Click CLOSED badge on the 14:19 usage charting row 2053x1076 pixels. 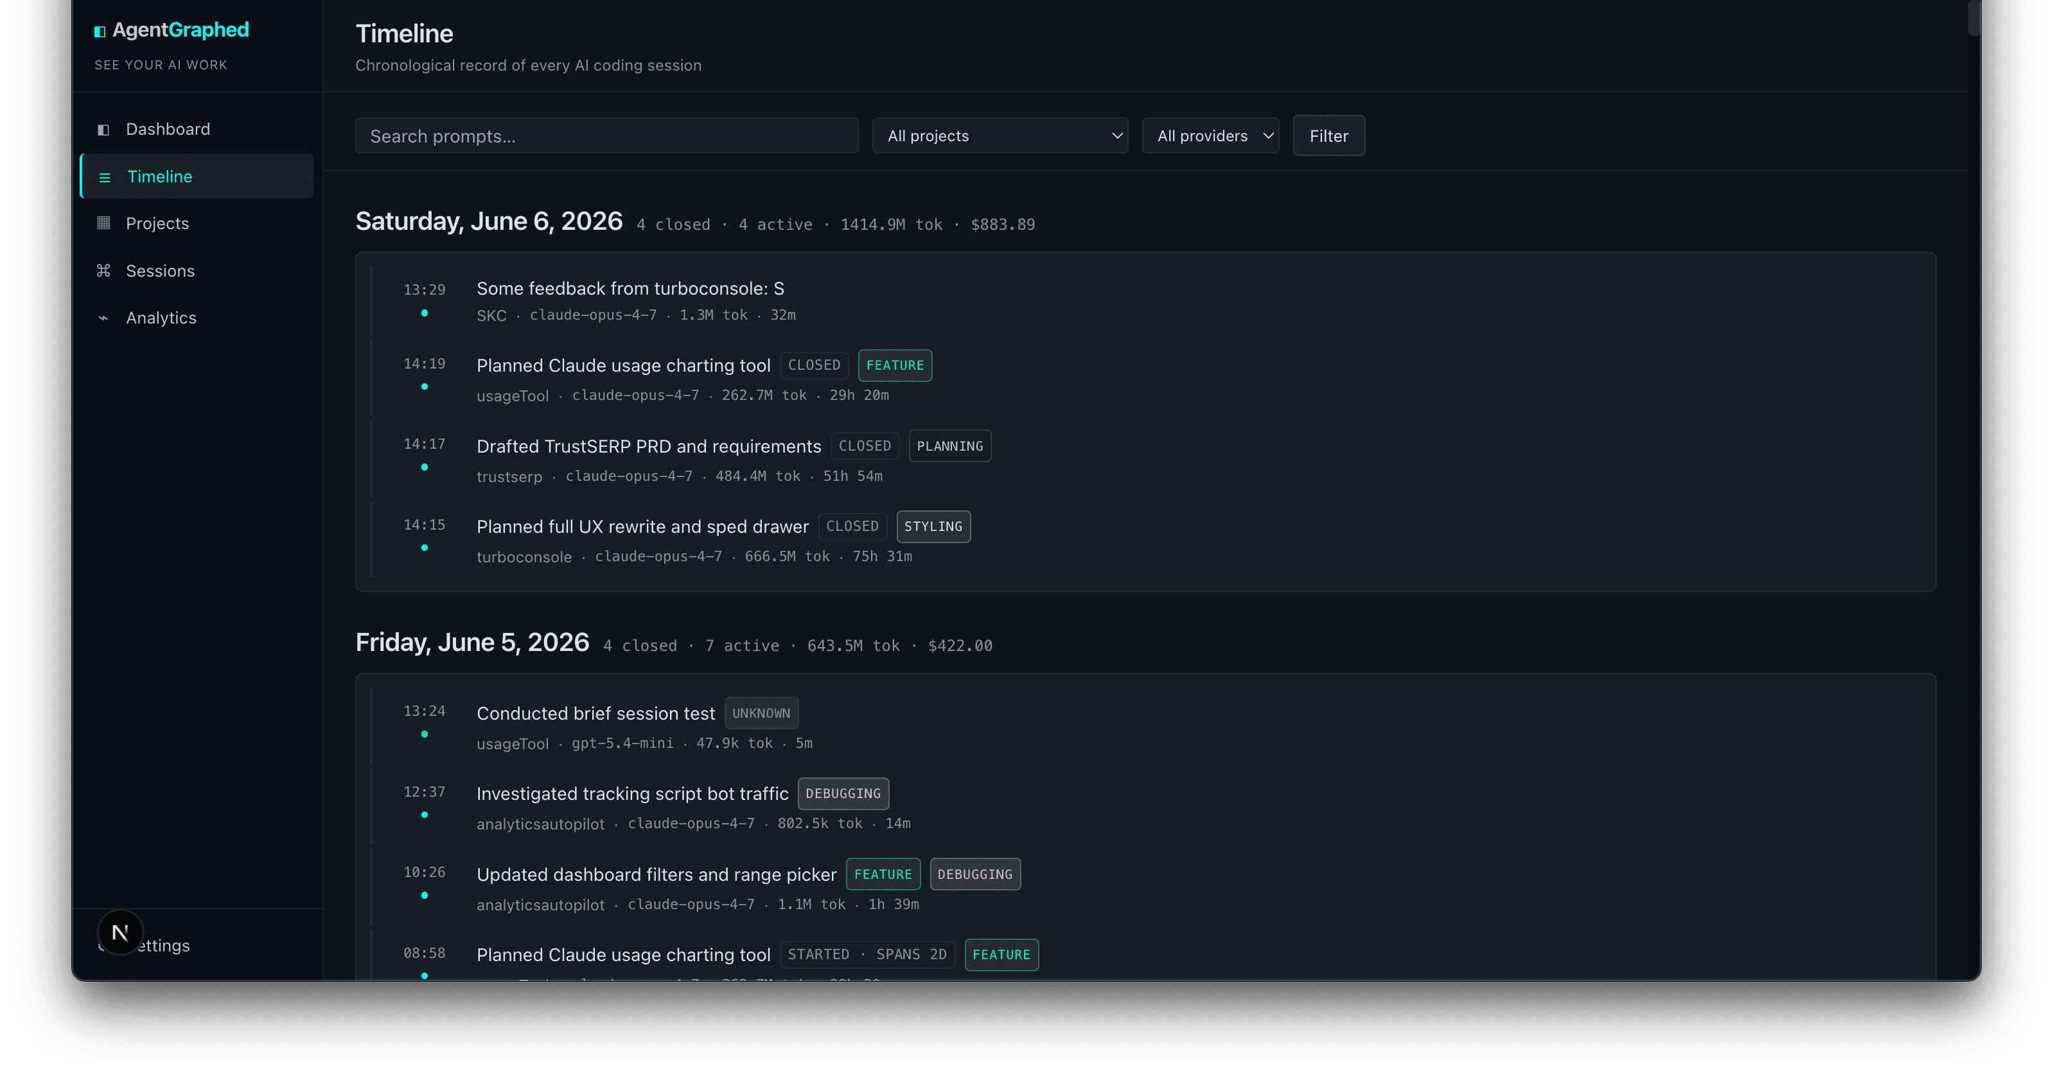tap(814, 365)
